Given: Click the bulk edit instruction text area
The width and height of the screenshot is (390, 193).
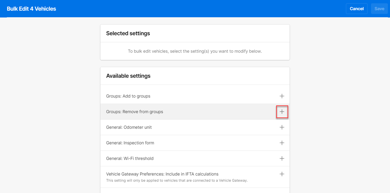Looking at the screenshot, I should (195, 51).
